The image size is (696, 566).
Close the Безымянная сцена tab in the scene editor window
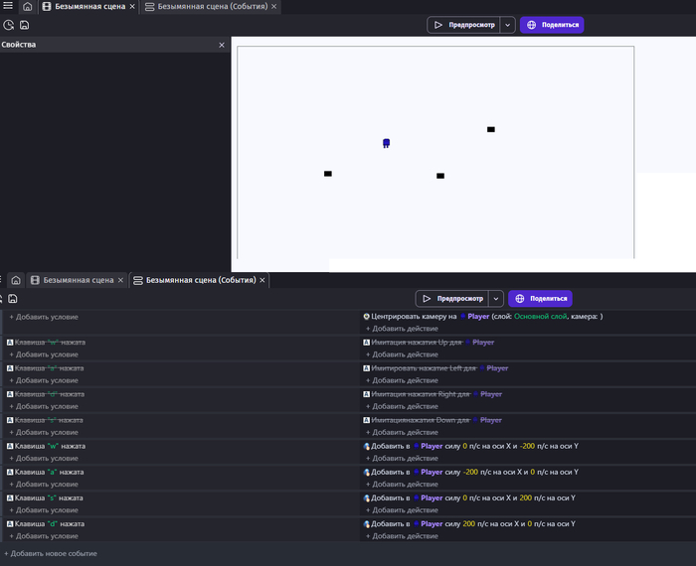[132, 7]
